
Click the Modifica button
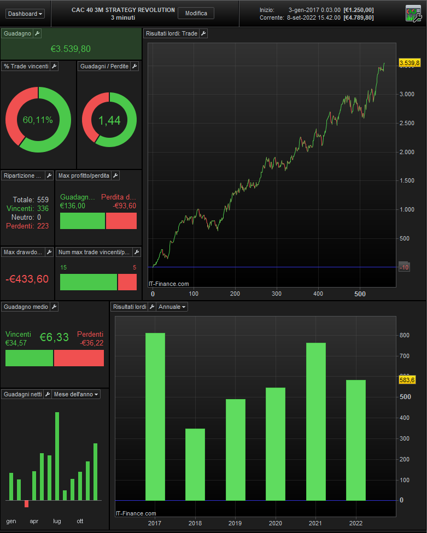pos(196,13)
